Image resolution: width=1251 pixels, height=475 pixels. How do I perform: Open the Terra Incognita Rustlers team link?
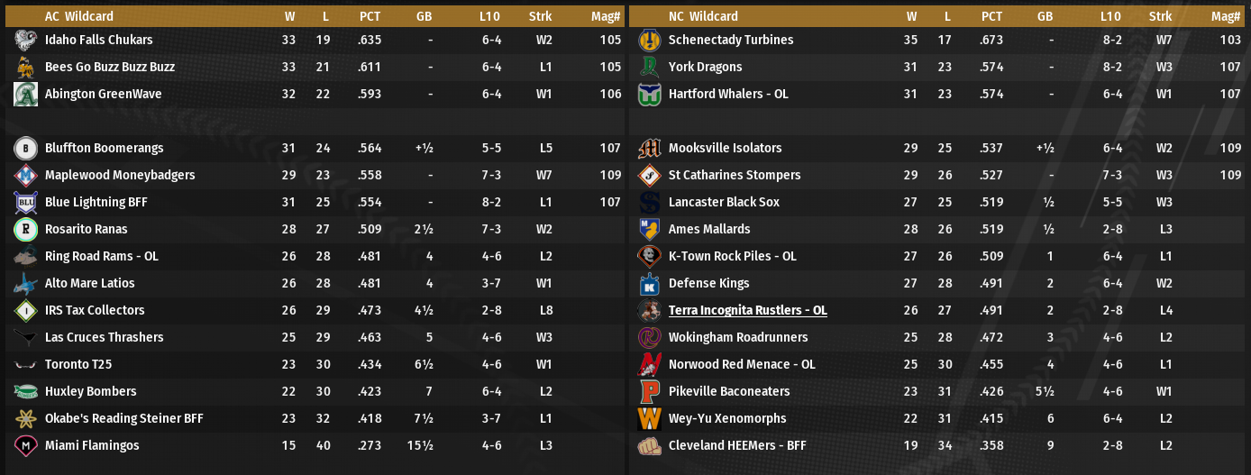[747, 310]
